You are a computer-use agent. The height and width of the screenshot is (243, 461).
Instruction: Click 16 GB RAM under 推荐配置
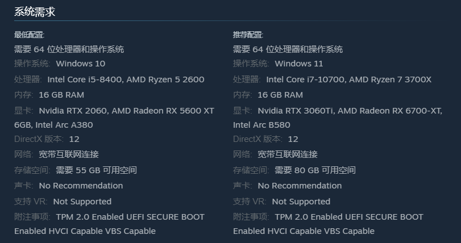click(x=280, y=95)
